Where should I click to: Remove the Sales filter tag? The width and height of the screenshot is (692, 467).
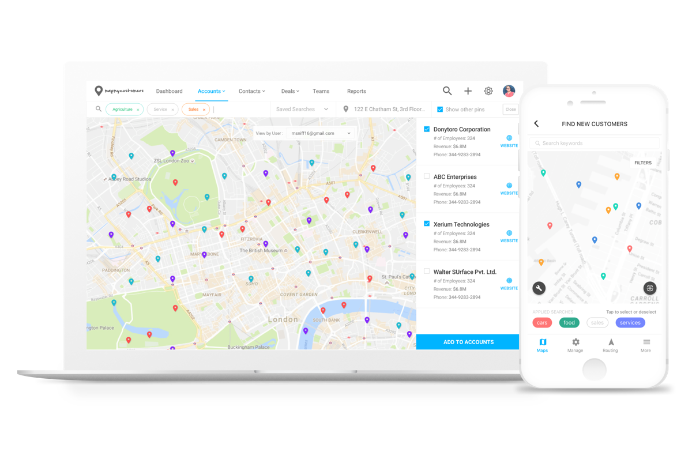[x=204, y=110]
